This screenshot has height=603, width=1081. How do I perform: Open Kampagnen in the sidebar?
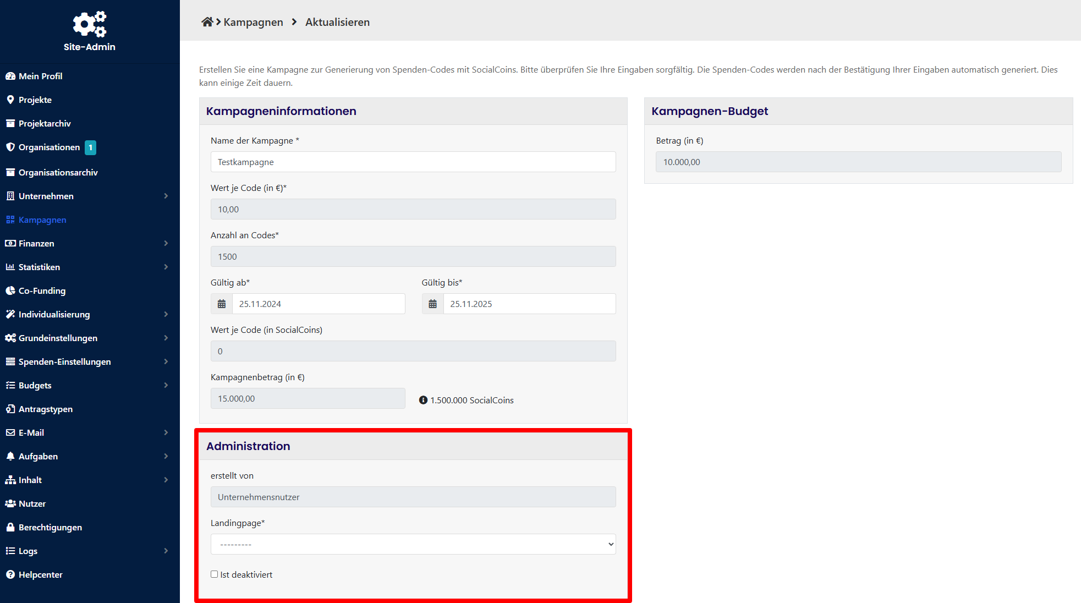coord(42,220)
